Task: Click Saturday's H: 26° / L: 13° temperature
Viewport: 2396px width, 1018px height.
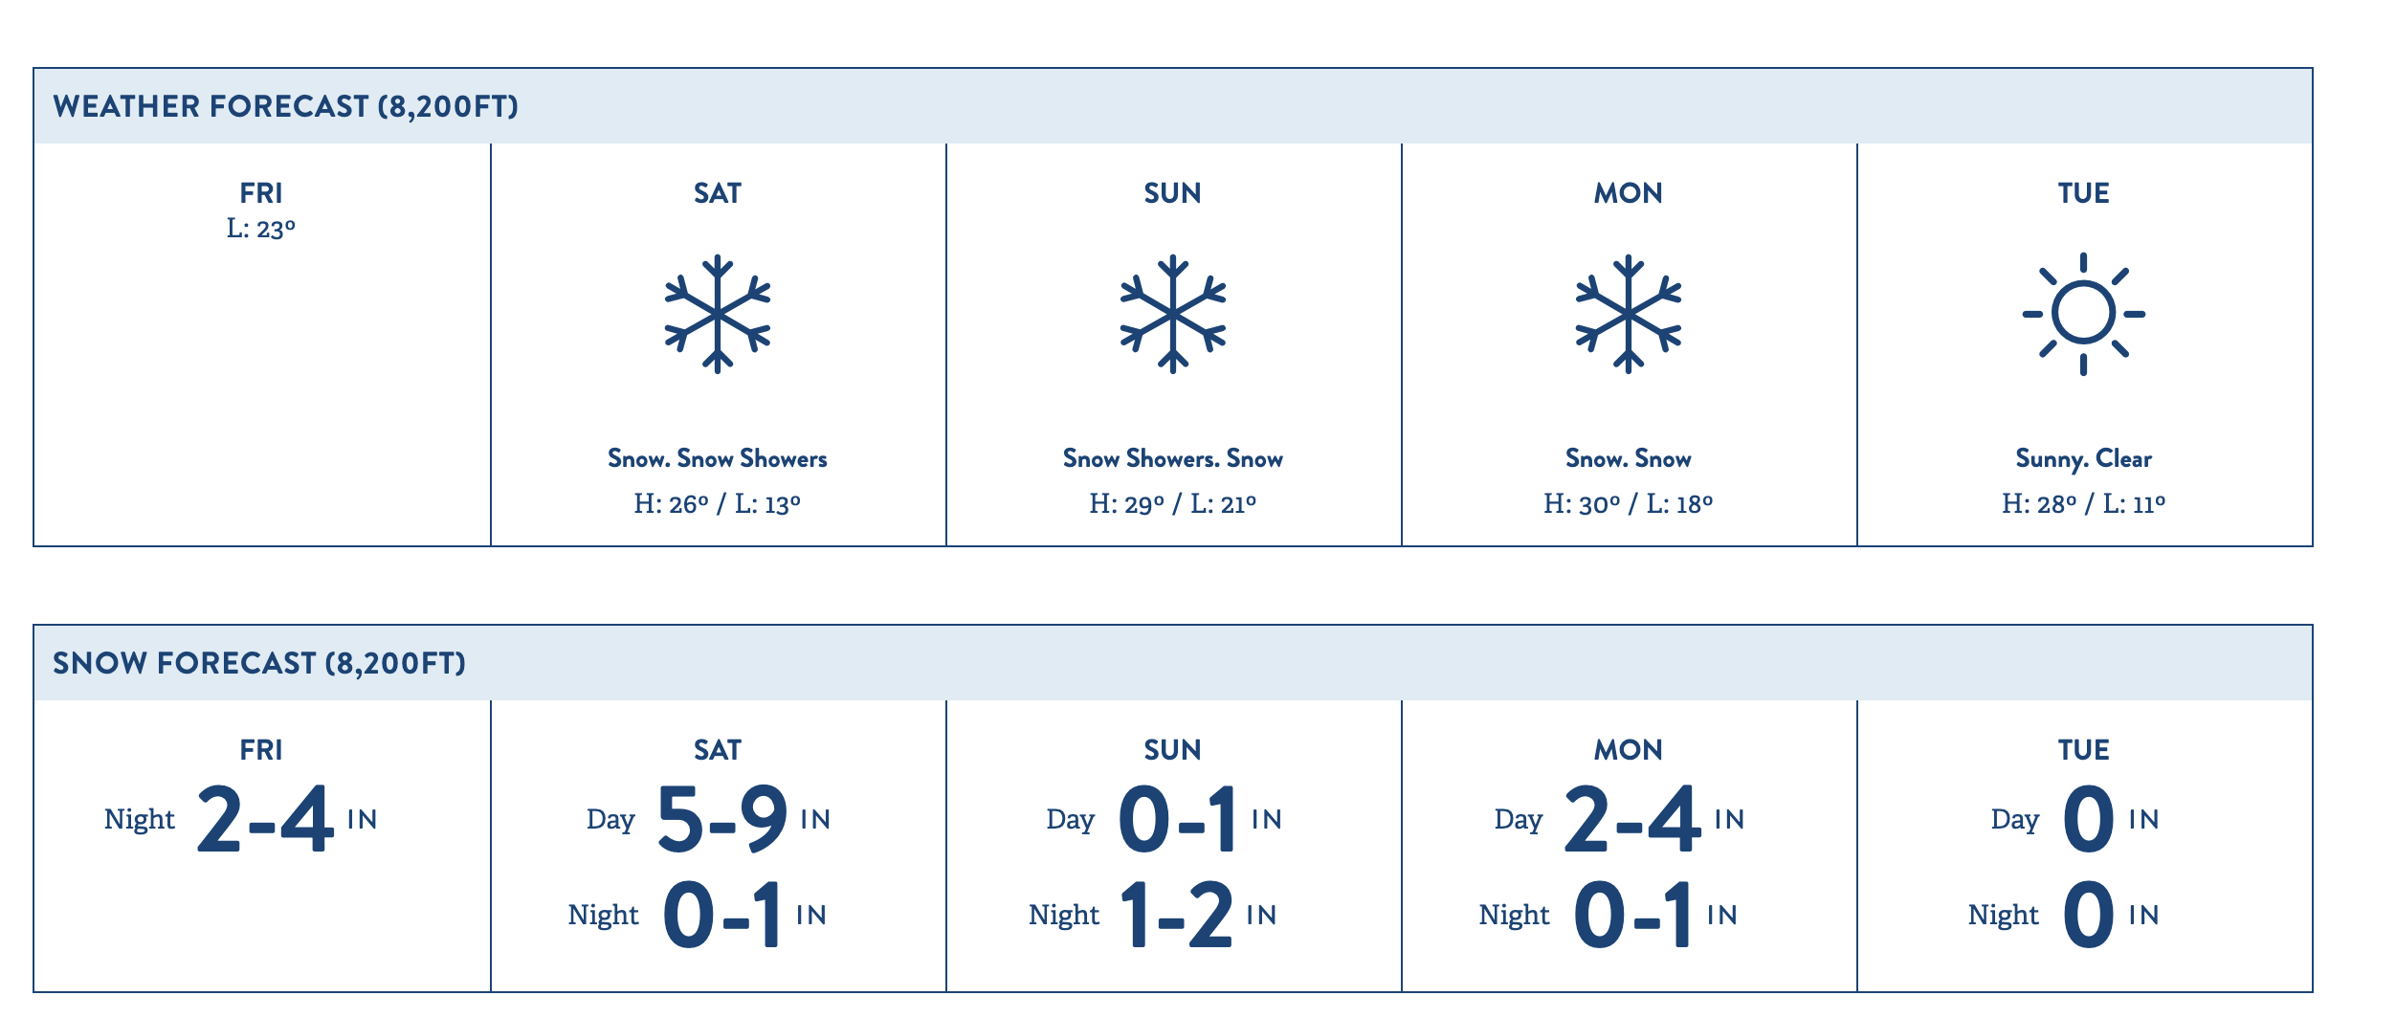Action: (x=717, y=504)
